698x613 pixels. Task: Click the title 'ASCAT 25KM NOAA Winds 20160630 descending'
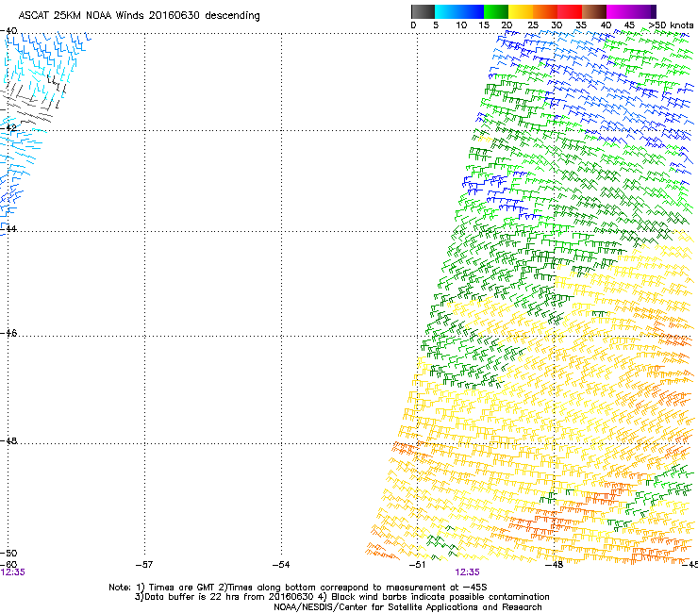point(139,16)
